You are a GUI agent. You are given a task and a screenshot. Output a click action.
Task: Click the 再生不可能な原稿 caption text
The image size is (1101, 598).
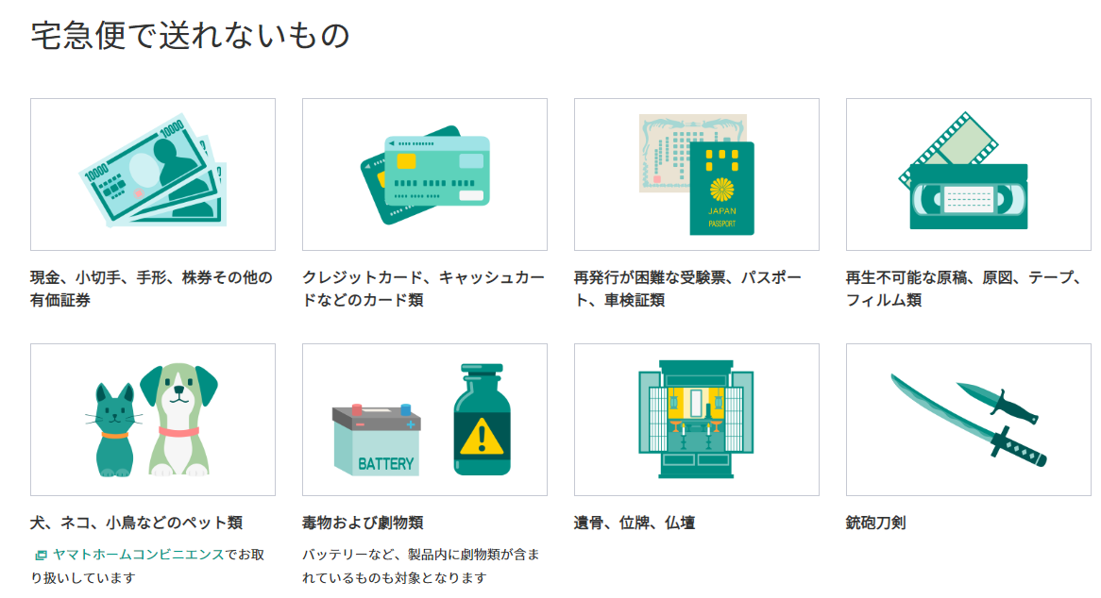(964, 289)
